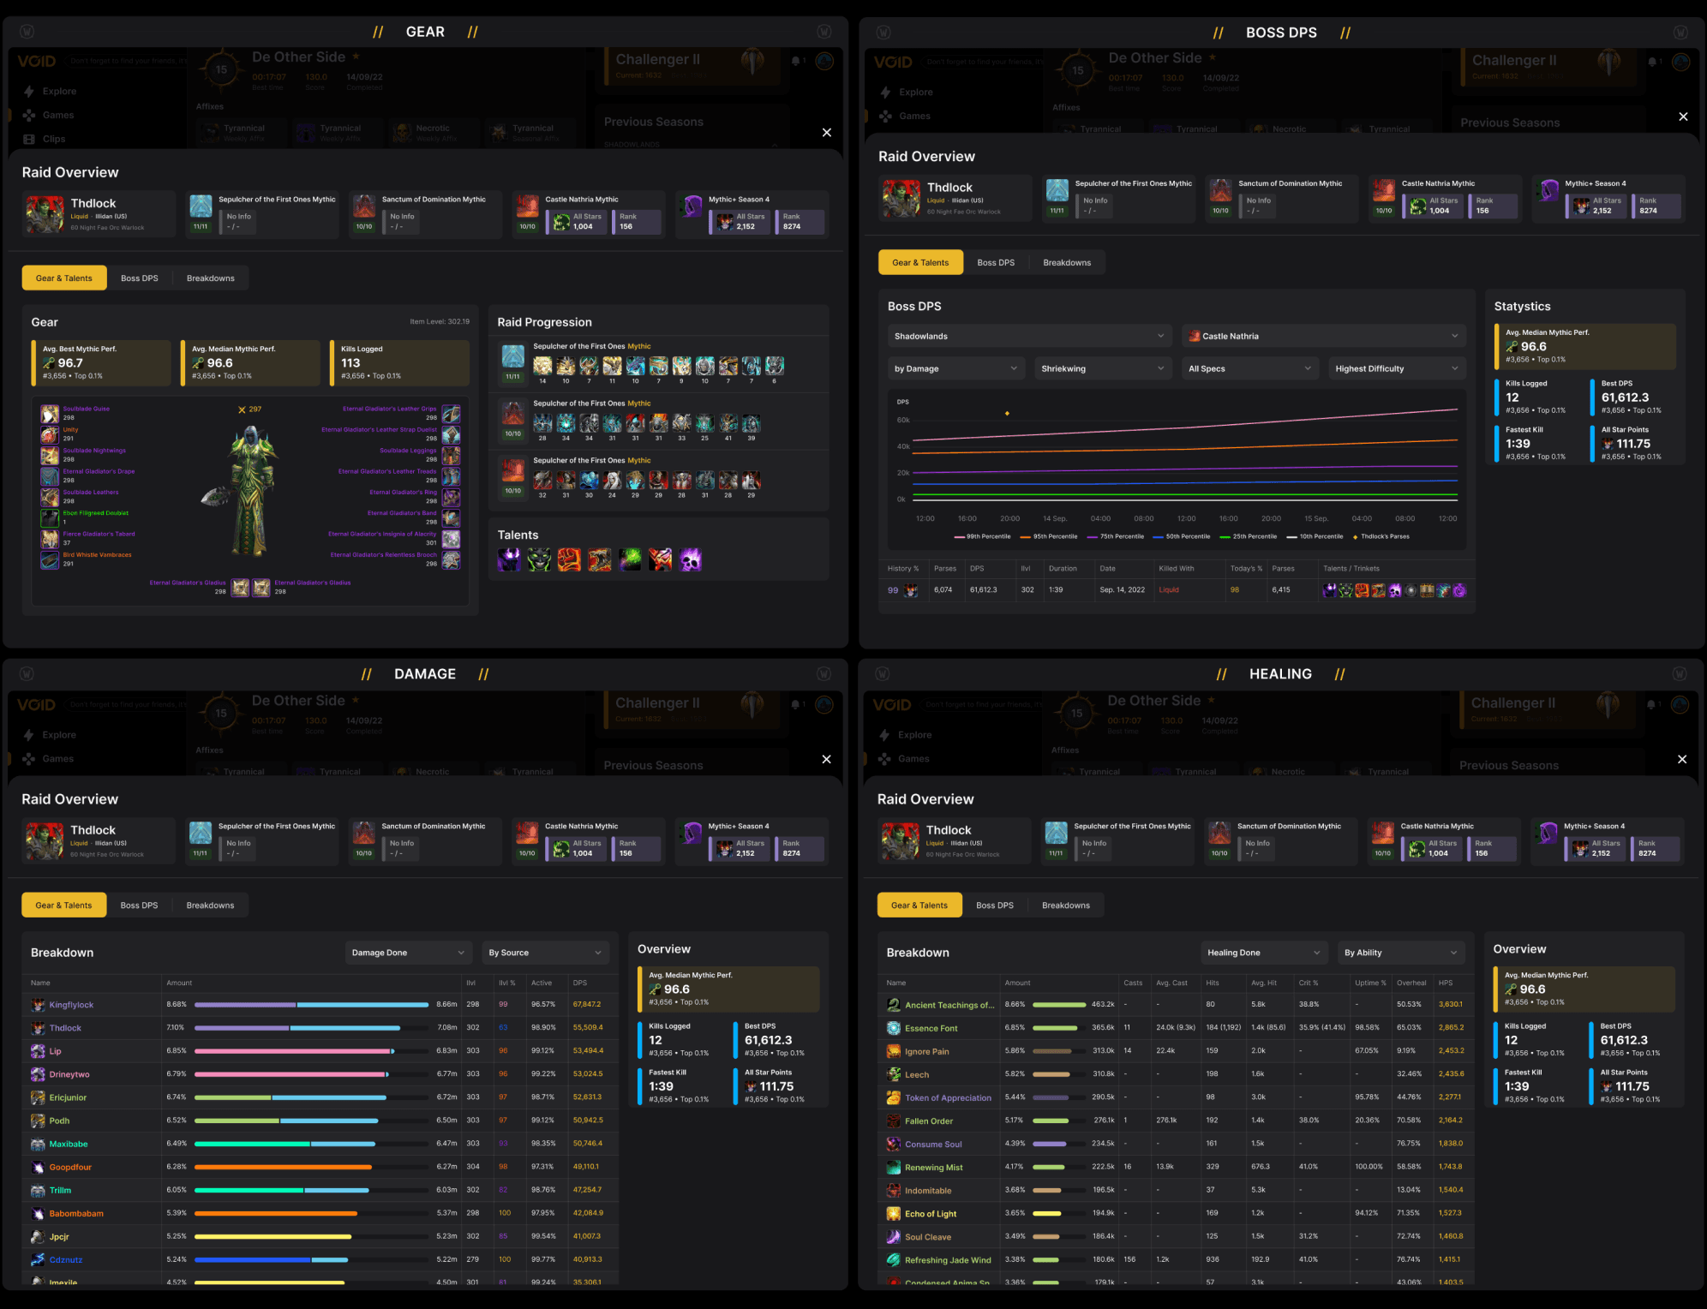Image resolution: width=1707 pixels, height=1309 pixels.
Task: Click the Explore lightning icon in GEAR panel sidebar
Action: click(29, 92)
